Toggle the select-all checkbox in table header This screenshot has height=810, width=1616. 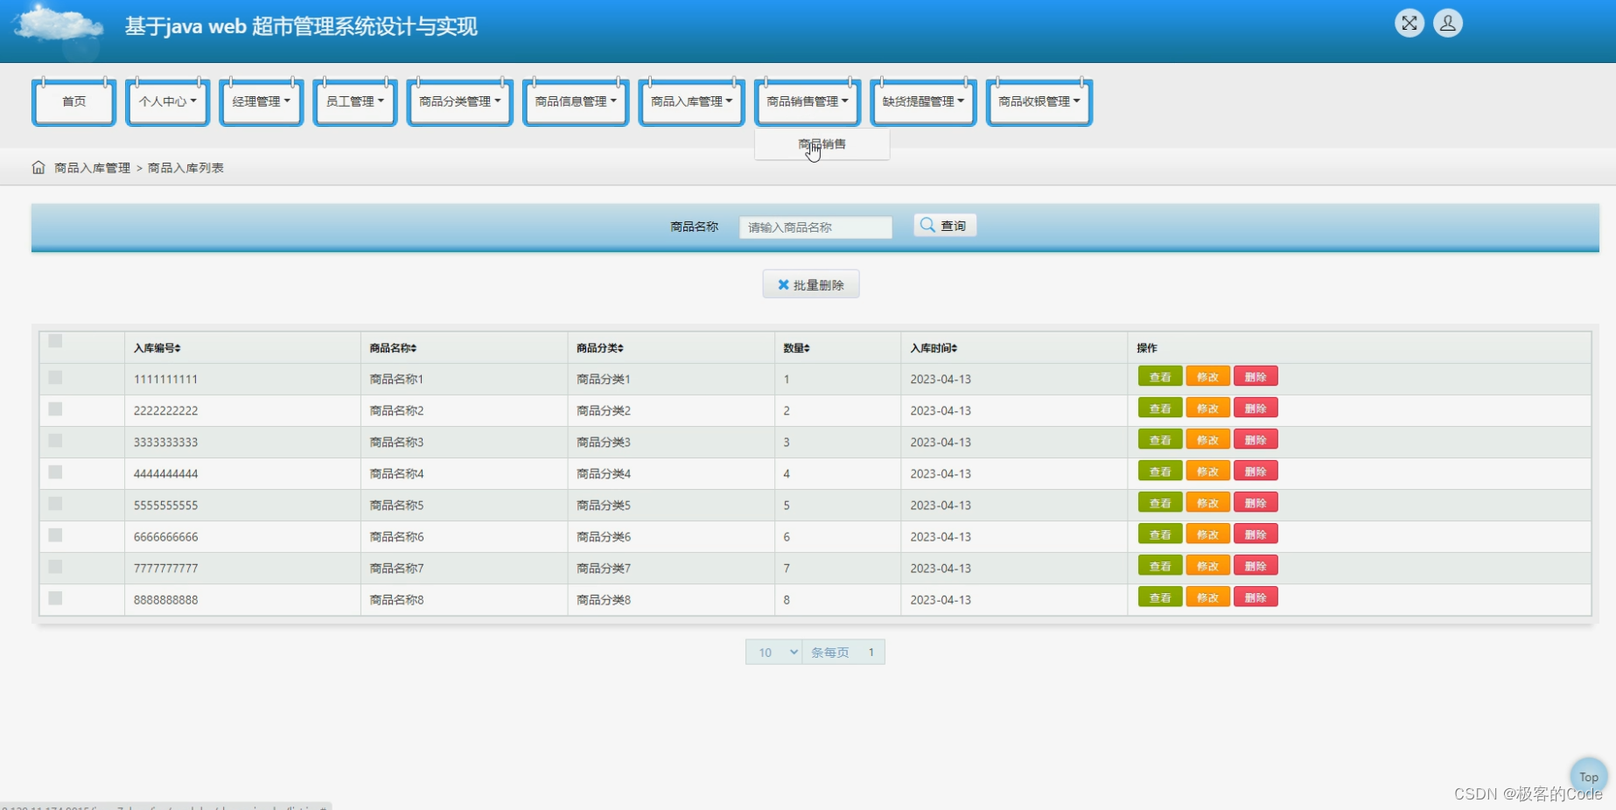pyautogui.click(x=55, y=341)
